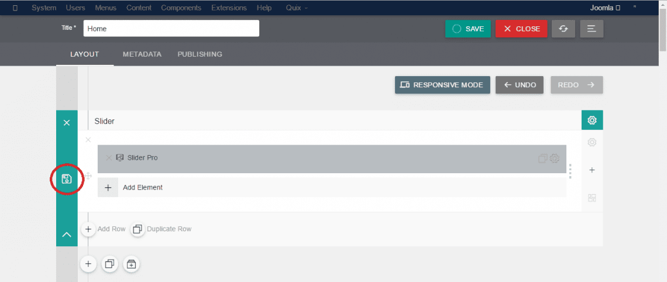667x282 pixels.
Task: Open row settings gear icon
Action: click(592, 142)
